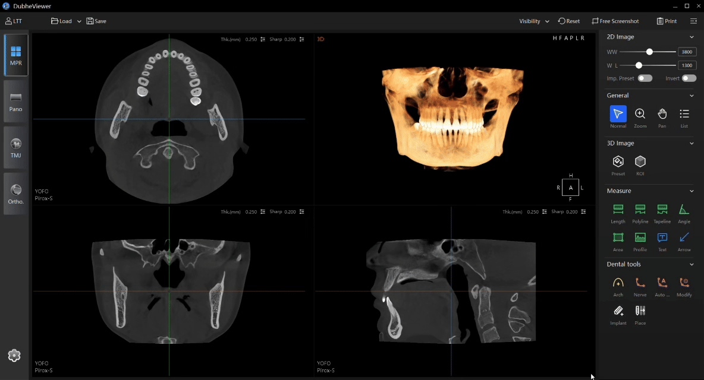Collapse the General section
The height and width of the screenshot is (380, 704).
click(x=692, y=96)
